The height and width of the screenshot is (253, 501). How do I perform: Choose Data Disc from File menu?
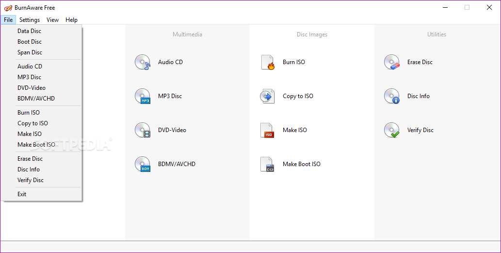42,31
